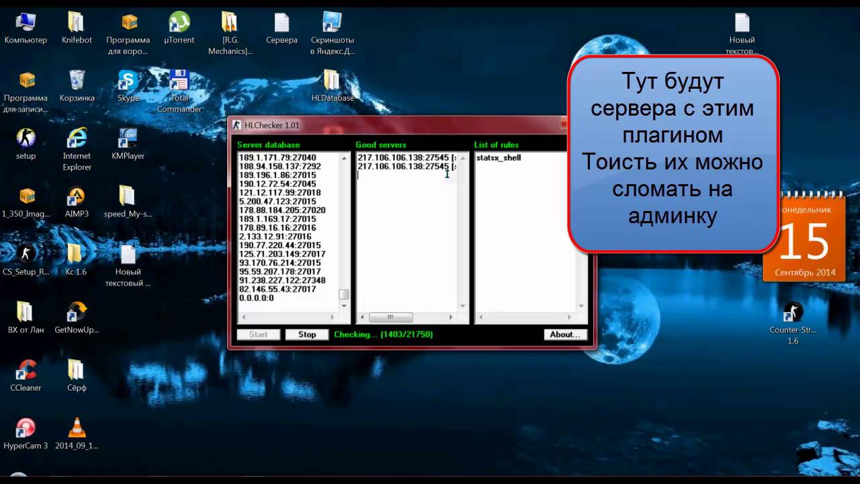Open the 2014_09_1... VLC video file
The width and height of the screenshot is (860, 484).
pos(77,434)
